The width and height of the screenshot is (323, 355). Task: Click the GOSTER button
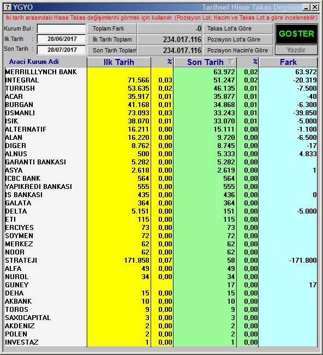pos(296,34)
